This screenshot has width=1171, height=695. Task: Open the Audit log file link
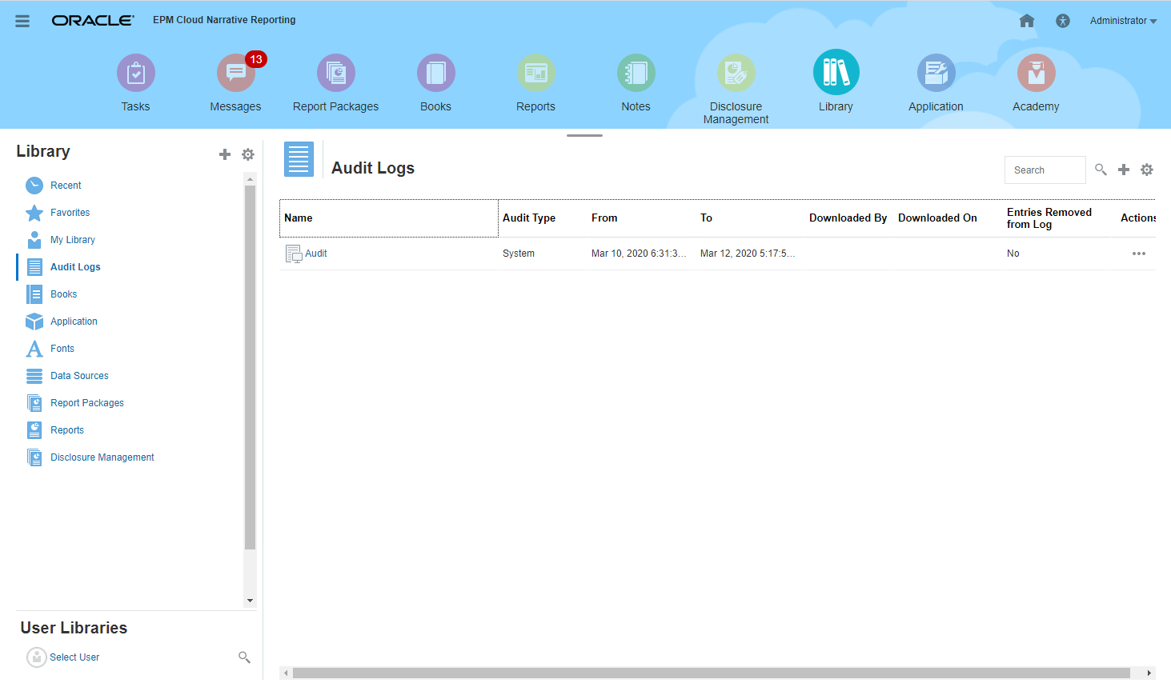(x=315, y=254)
